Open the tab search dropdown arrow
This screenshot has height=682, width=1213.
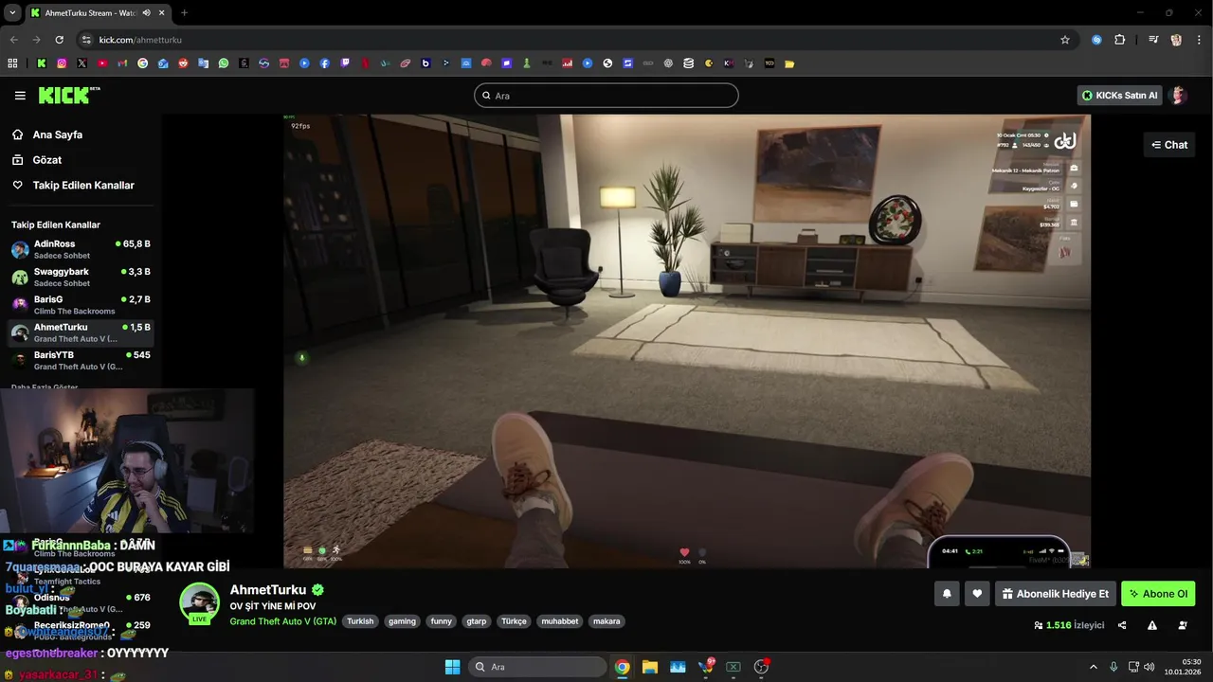(12, 12)
